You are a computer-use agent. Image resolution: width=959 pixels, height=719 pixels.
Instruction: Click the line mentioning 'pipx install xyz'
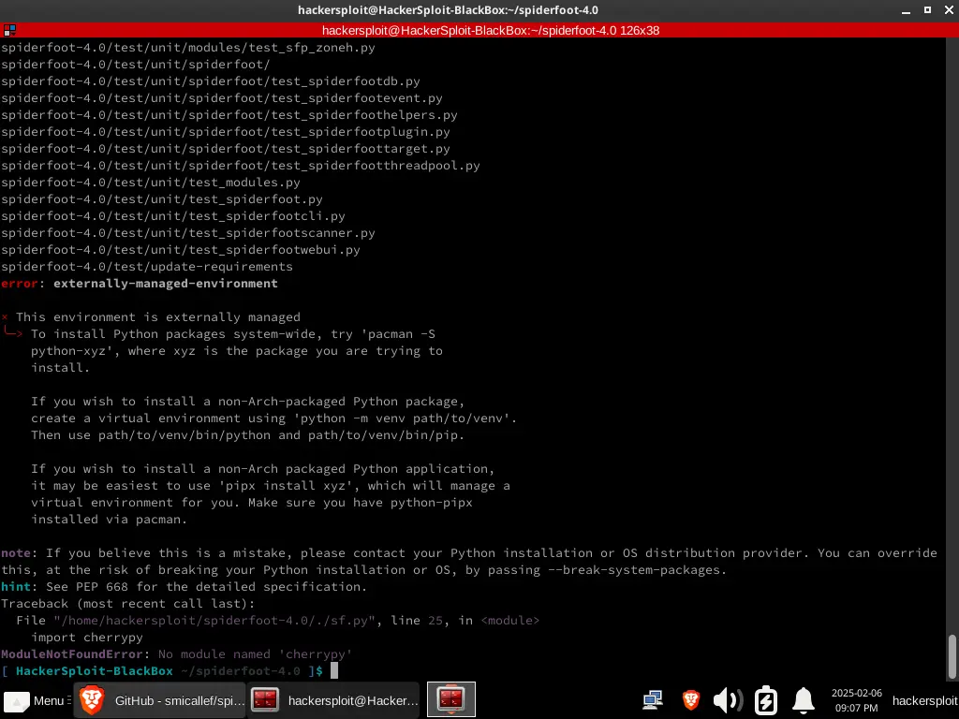point(271,486)
